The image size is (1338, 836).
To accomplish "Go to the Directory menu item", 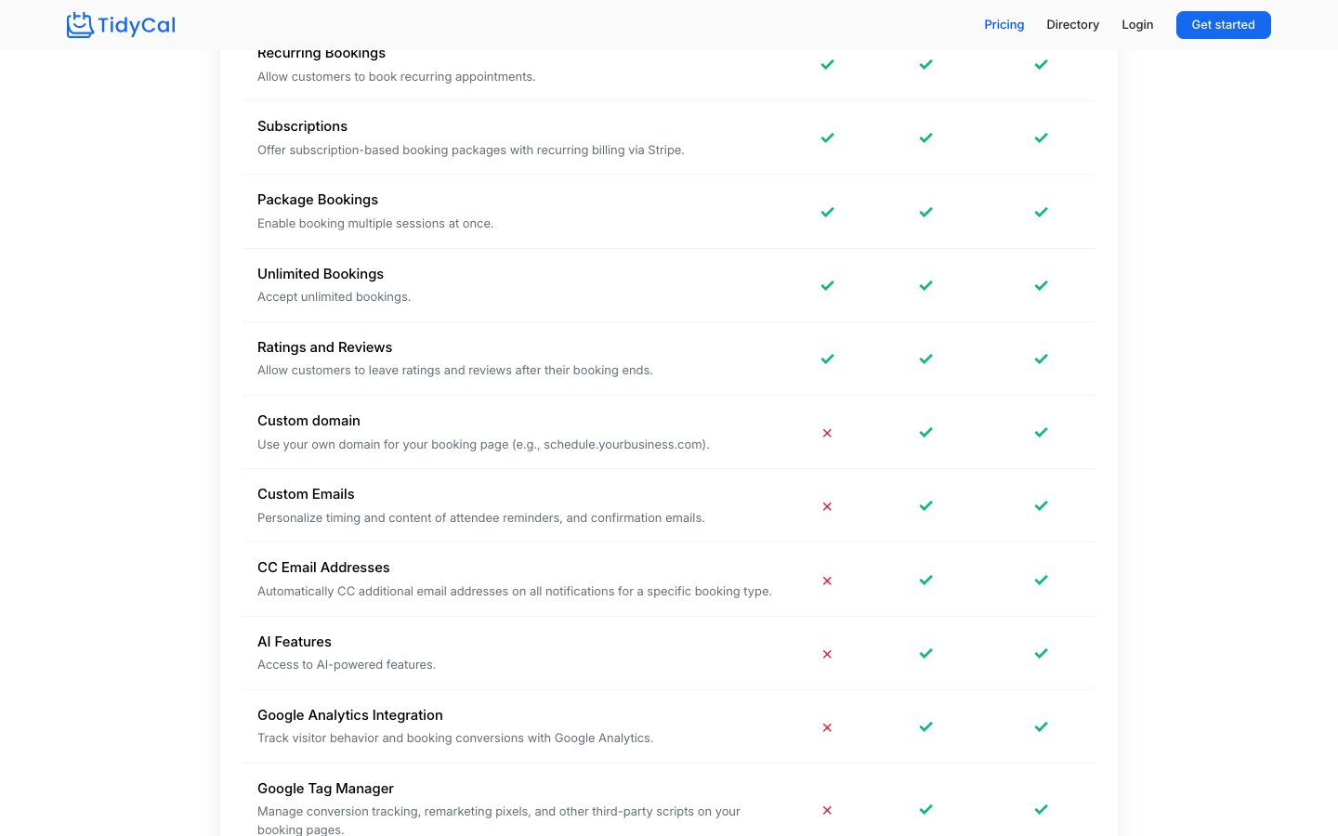I will [x=1072, y=25].
